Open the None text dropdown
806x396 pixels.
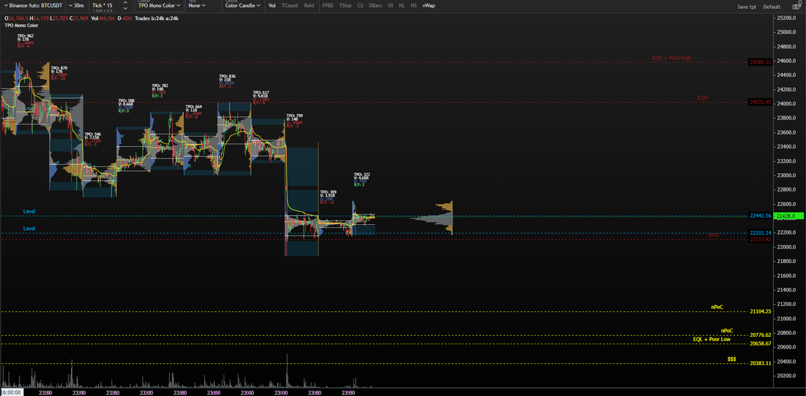coord(197,5)
